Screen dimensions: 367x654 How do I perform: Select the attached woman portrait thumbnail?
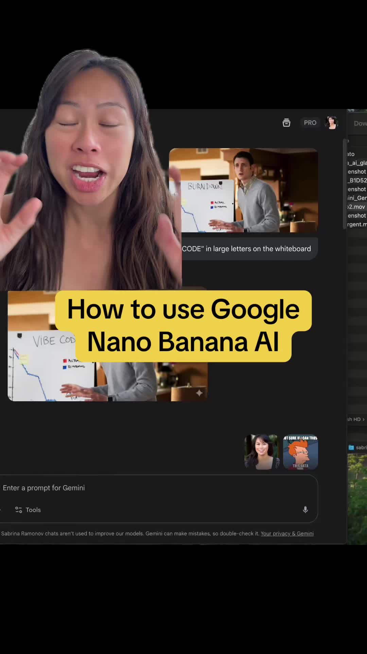[262, 452]
